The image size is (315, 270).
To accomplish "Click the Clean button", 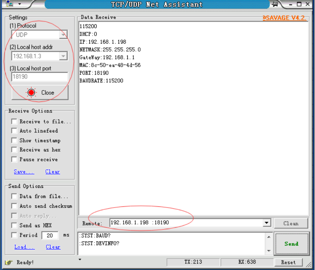I will (x=291, y=223).
